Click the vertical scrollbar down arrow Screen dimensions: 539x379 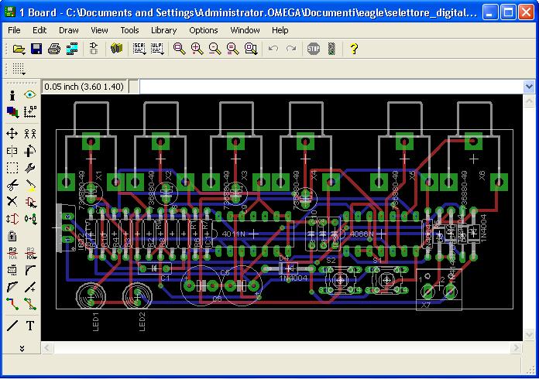click(x=529, y=334)
